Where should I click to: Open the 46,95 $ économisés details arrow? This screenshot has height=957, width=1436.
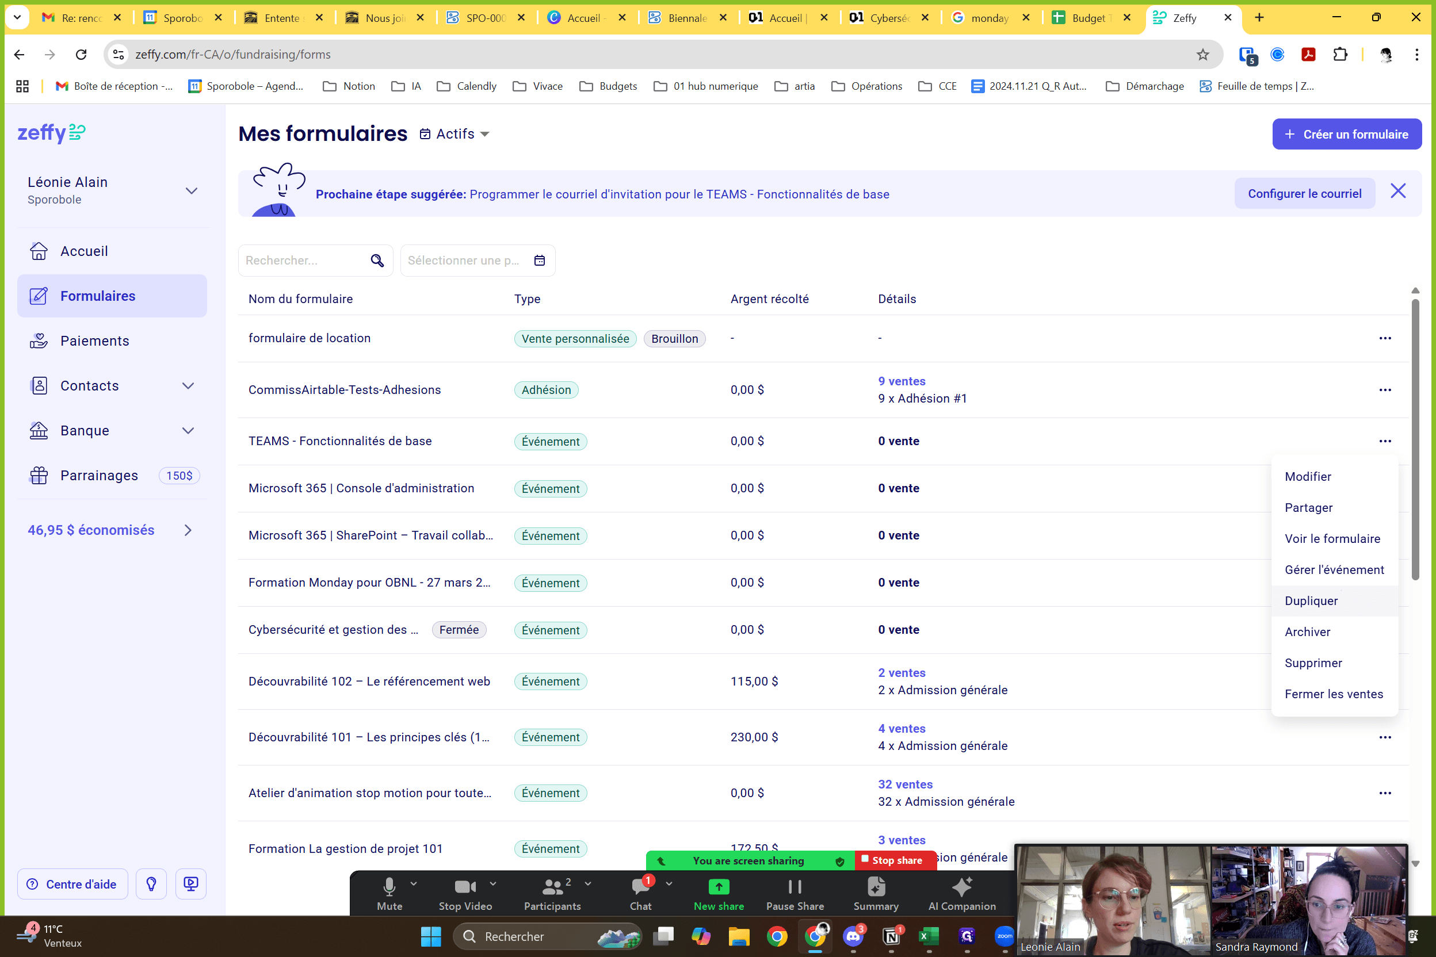[x=188, y=530]
